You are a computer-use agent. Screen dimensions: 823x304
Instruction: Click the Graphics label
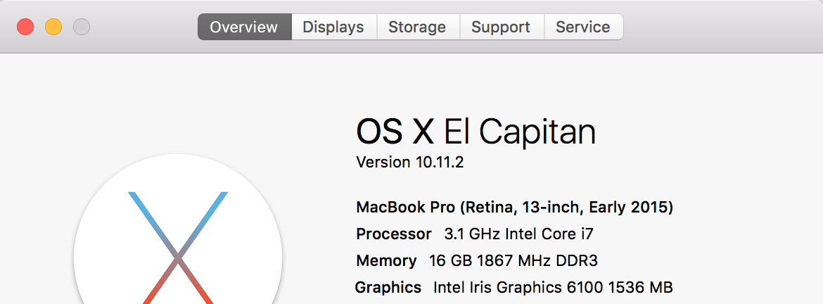tap(388, 288)
